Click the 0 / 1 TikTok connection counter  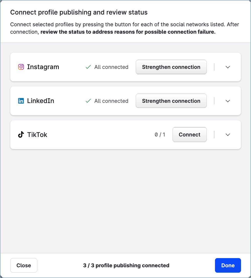[160, 134]
